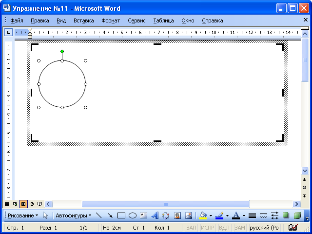The width and height of the screenshot is (312, 234).
Task: Open Shadow Style options
Action: pos(286,215)
